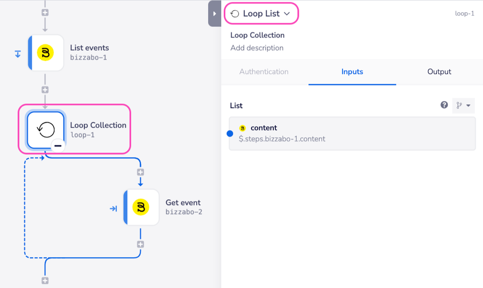Click the arrow-to-bar icon beside Get event
The image size is (483, 288).
click(113, 209)
